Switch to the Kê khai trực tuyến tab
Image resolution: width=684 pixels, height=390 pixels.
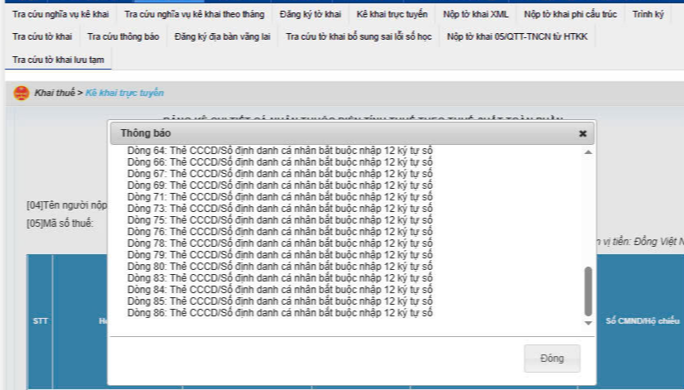click(x=392, y=15)
